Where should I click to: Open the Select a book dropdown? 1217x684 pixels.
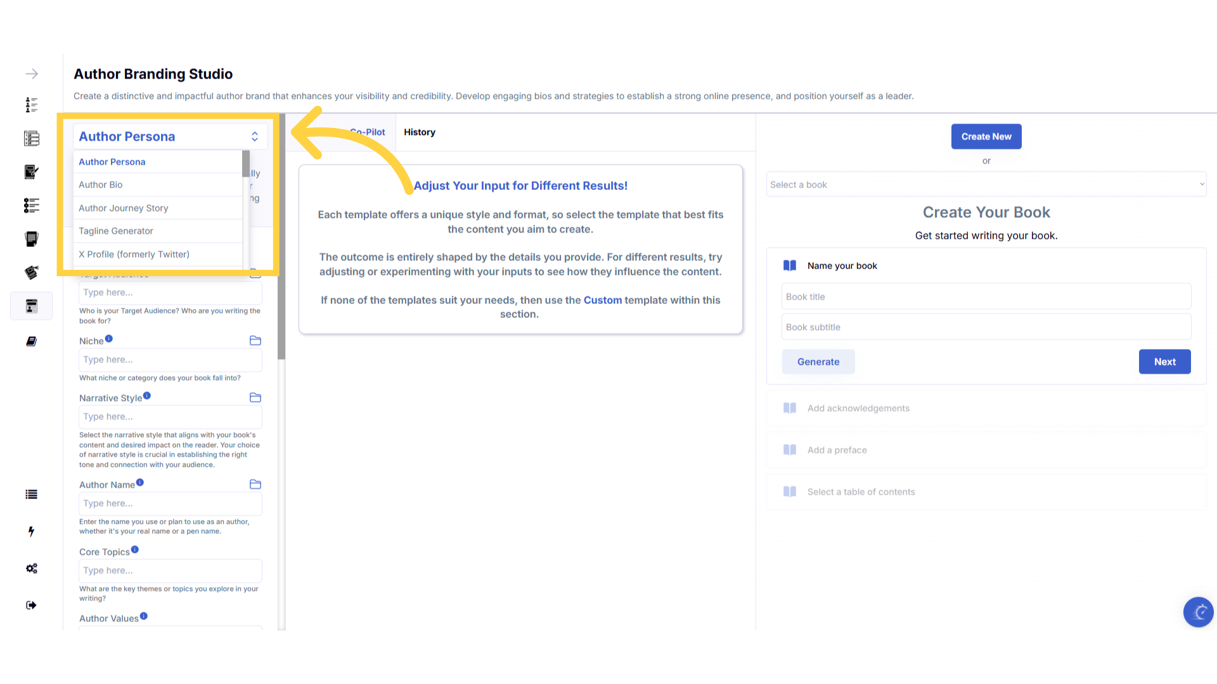(986, 184)
